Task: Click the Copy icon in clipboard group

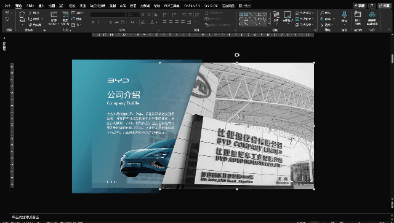Action: 30,19
